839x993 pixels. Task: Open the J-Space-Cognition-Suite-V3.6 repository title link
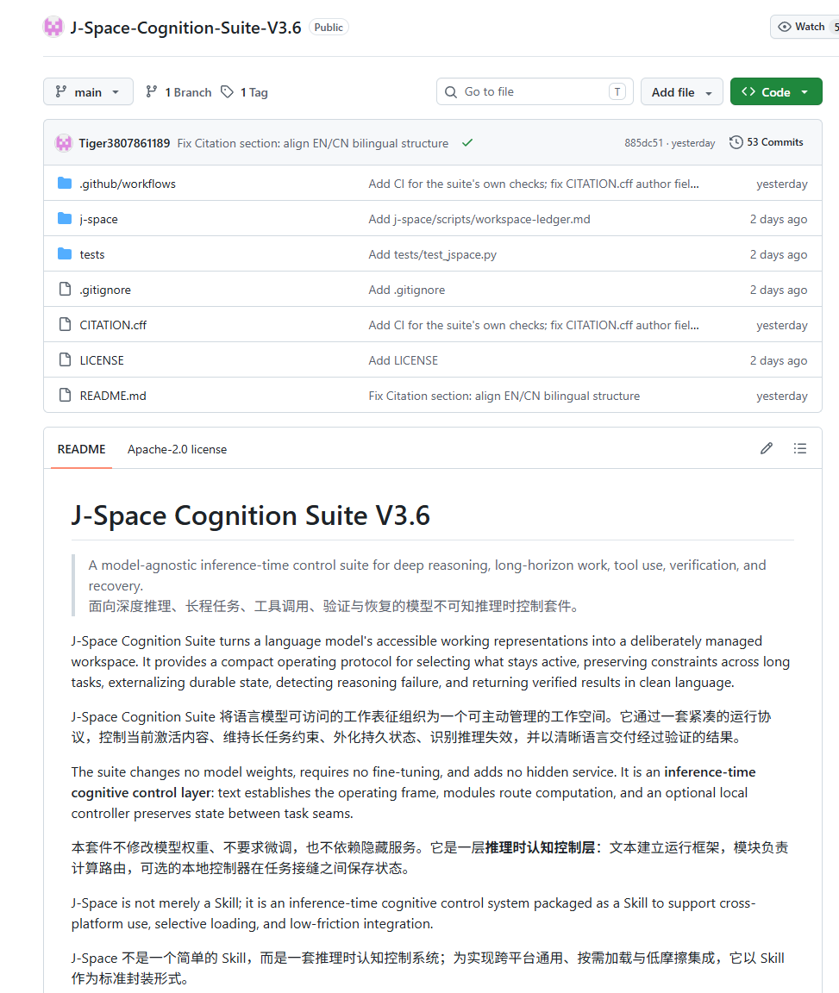[x=185, y=28]
